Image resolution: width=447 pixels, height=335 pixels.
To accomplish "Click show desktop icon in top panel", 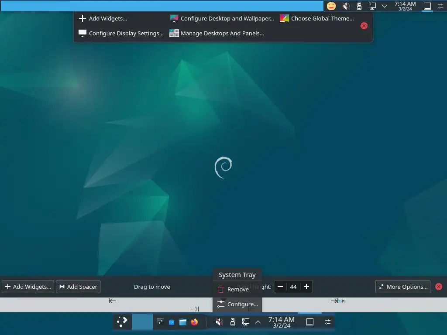I will [x=427, y=6].
